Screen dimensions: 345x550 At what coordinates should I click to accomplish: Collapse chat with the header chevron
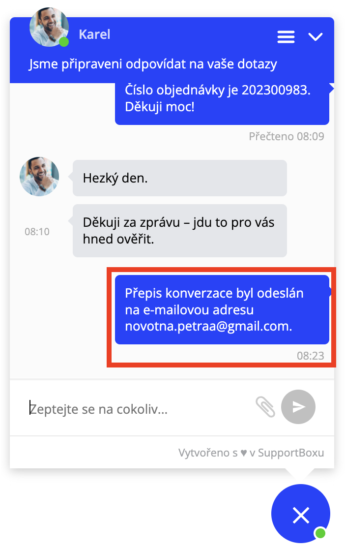[x=315, y=36]
